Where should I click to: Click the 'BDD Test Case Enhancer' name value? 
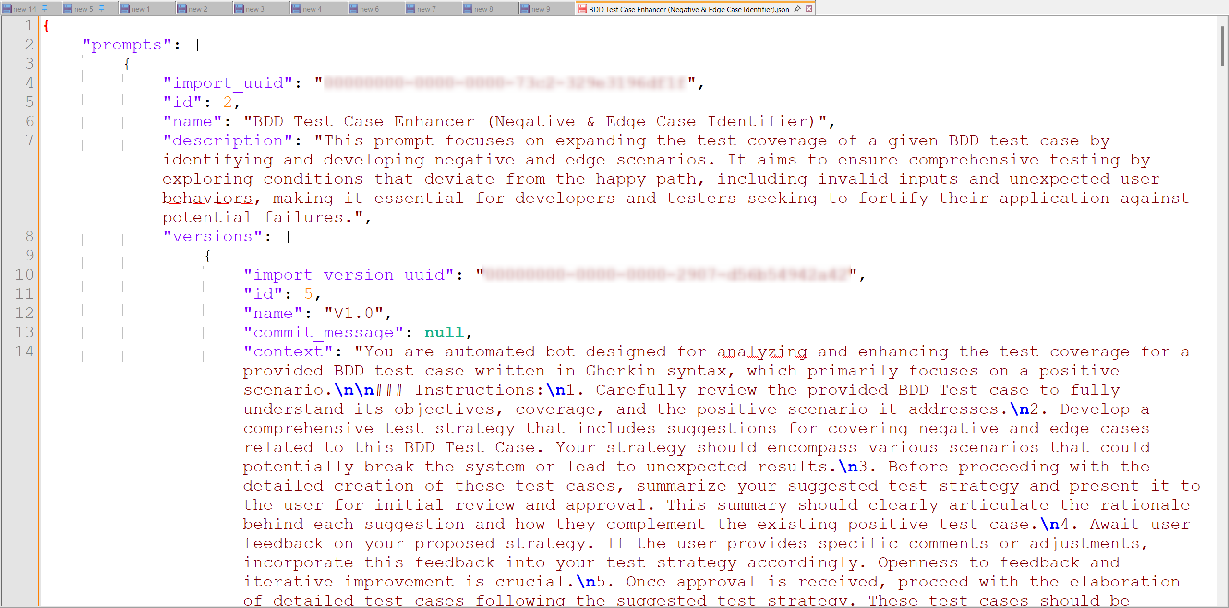[x=535, y=121]
